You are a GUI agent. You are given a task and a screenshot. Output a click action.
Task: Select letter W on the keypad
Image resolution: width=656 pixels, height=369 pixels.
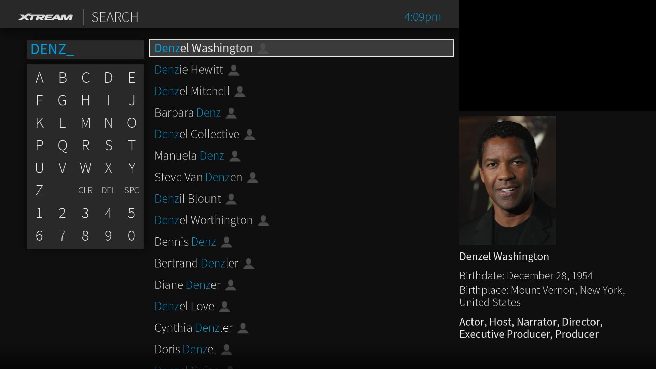click(85, 168)
